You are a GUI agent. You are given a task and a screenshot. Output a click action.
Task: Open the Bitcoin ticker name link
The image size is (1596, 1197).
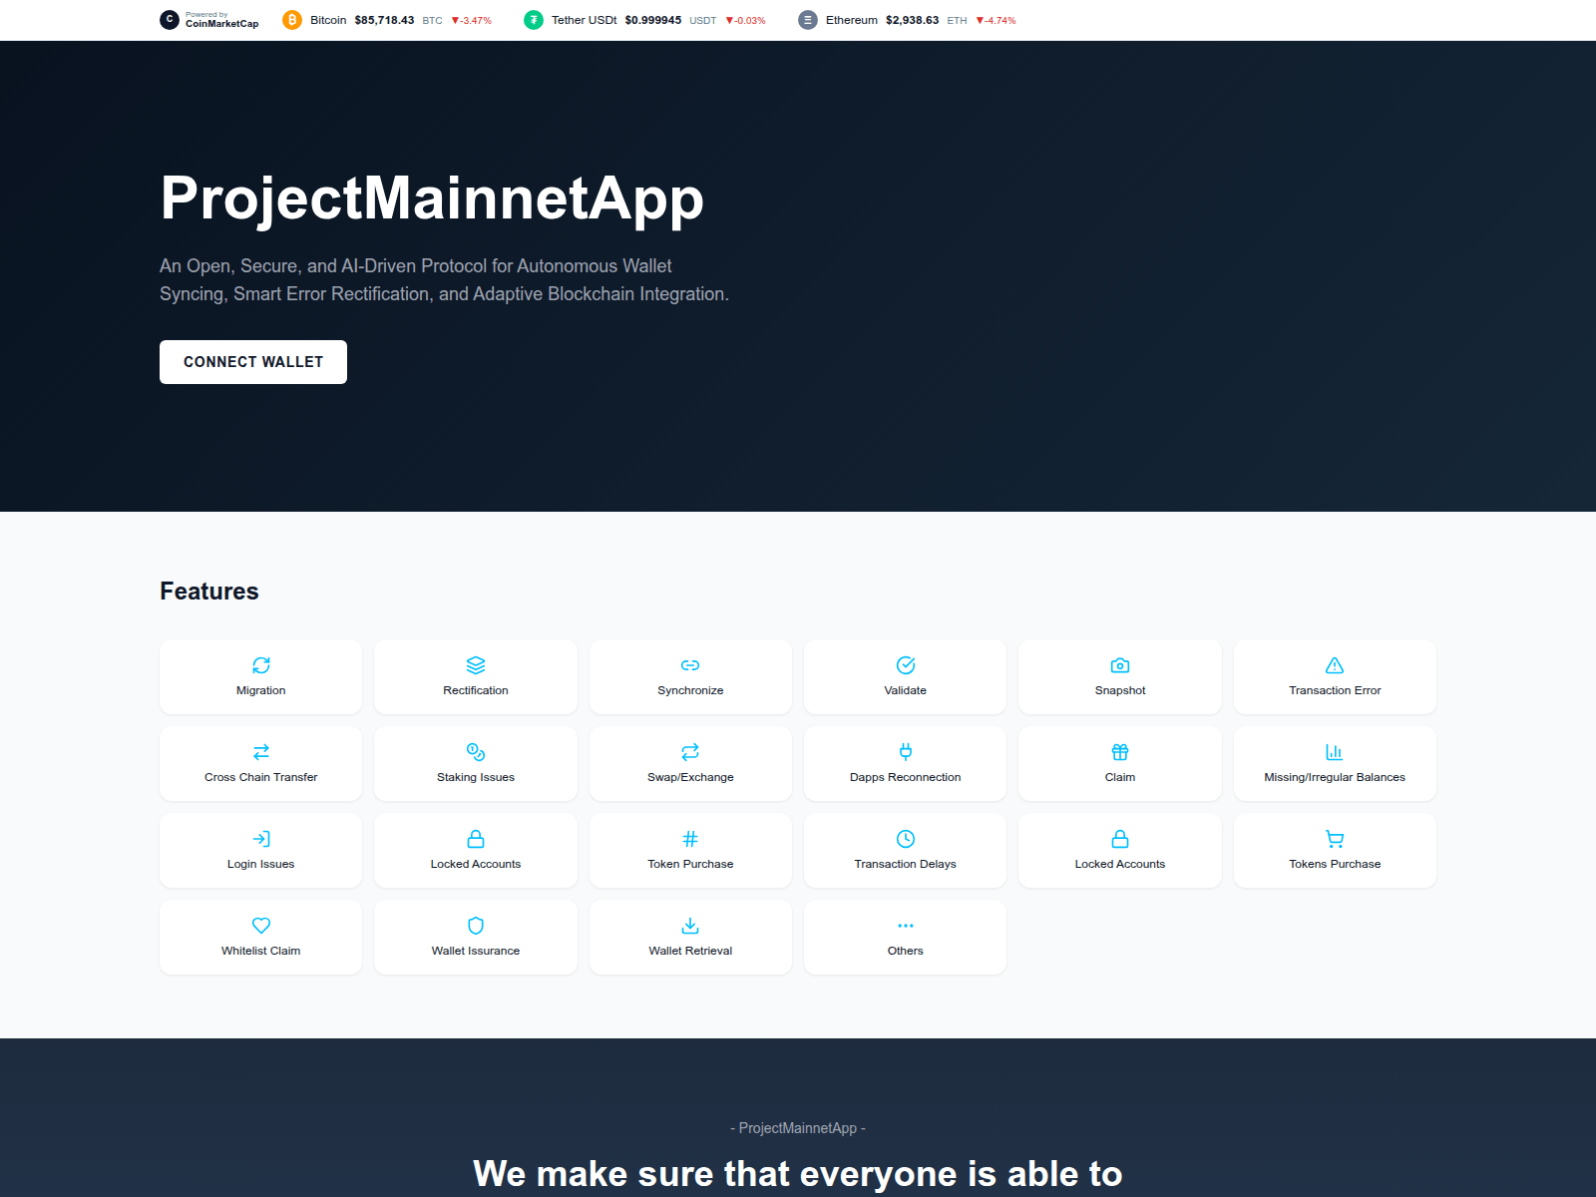(328, 20)
